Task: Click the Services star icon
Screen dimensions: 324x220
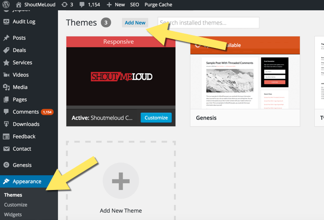Action: click(6, 63)
